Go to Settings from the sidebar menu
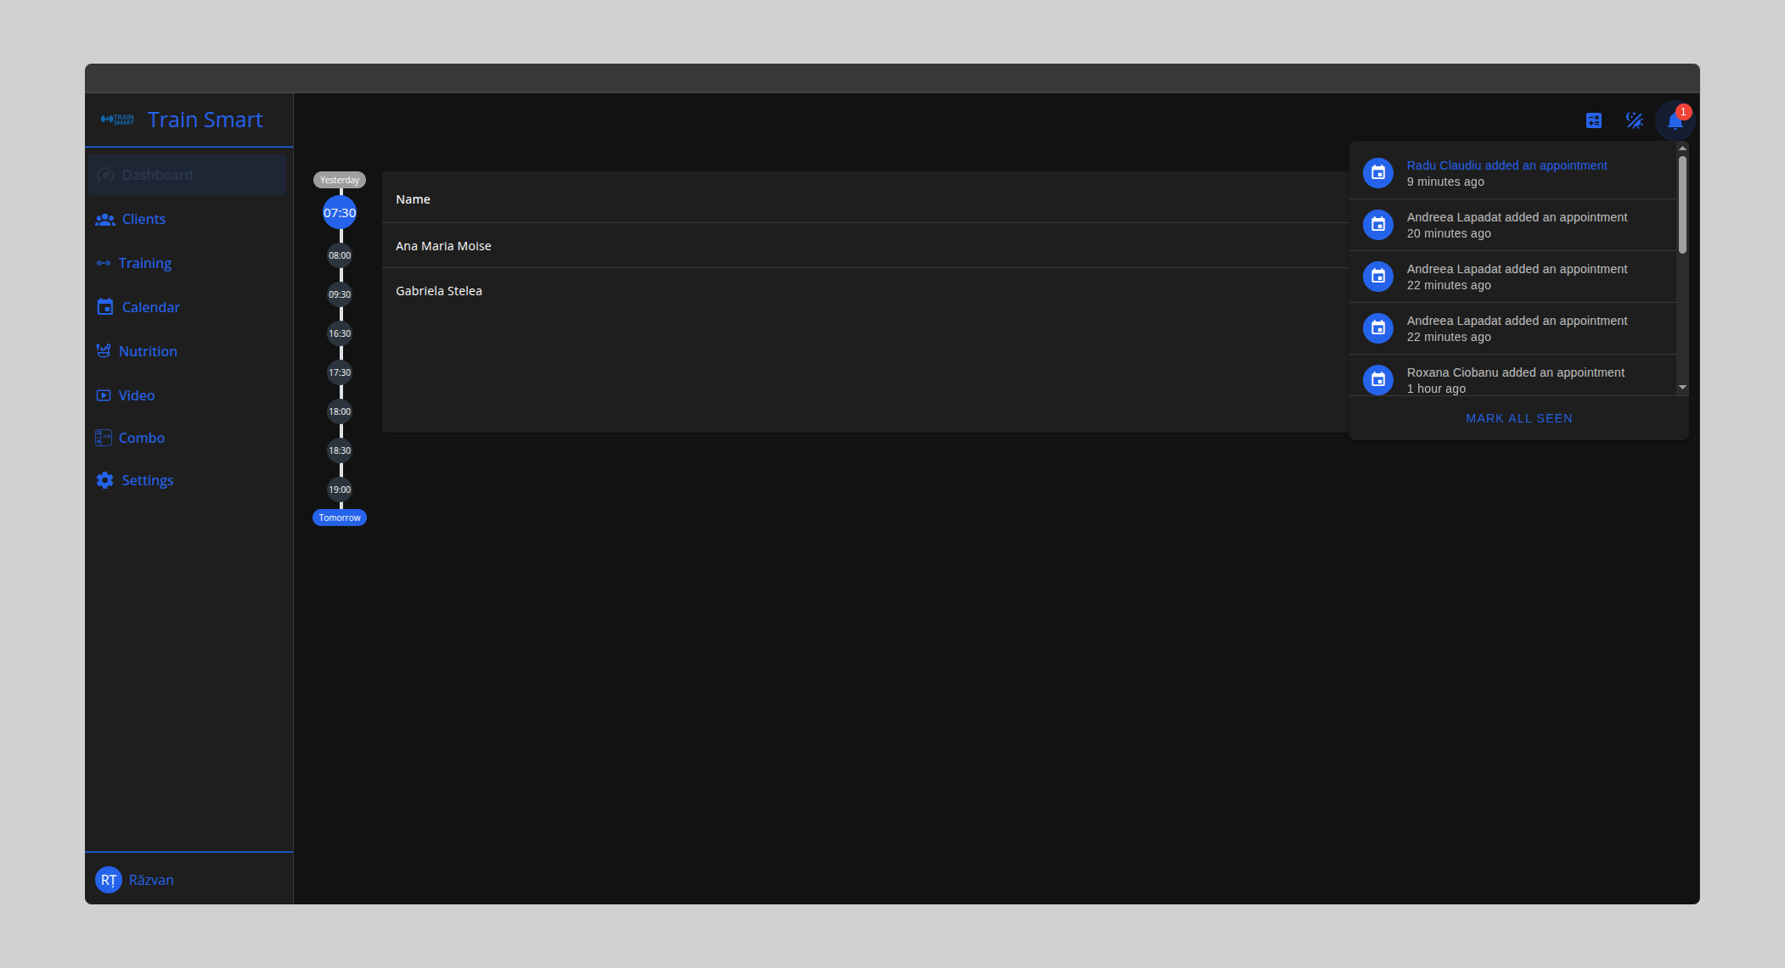This screenshot has width=1785, height=968. 148,480
